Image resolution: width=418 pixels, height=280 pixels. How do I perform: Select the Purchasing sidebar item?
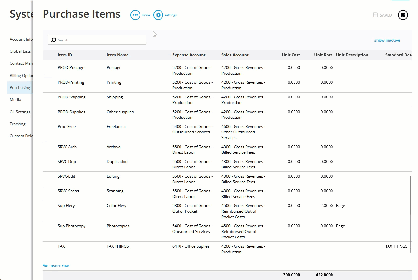tap(20, 88)
